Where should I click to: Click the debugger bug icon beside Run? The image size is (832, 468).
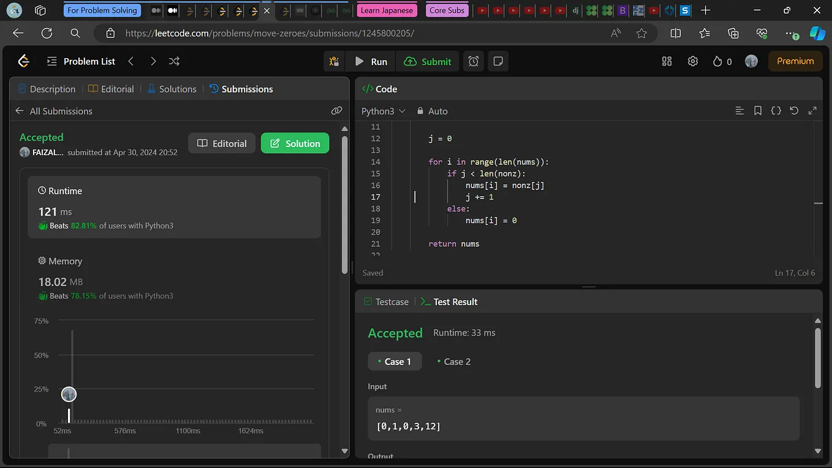pyautogui.click(x=334, y=61)
